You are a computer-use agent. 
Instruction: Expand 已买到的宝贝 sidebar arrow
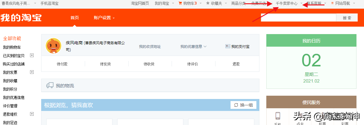pos(32,55)
